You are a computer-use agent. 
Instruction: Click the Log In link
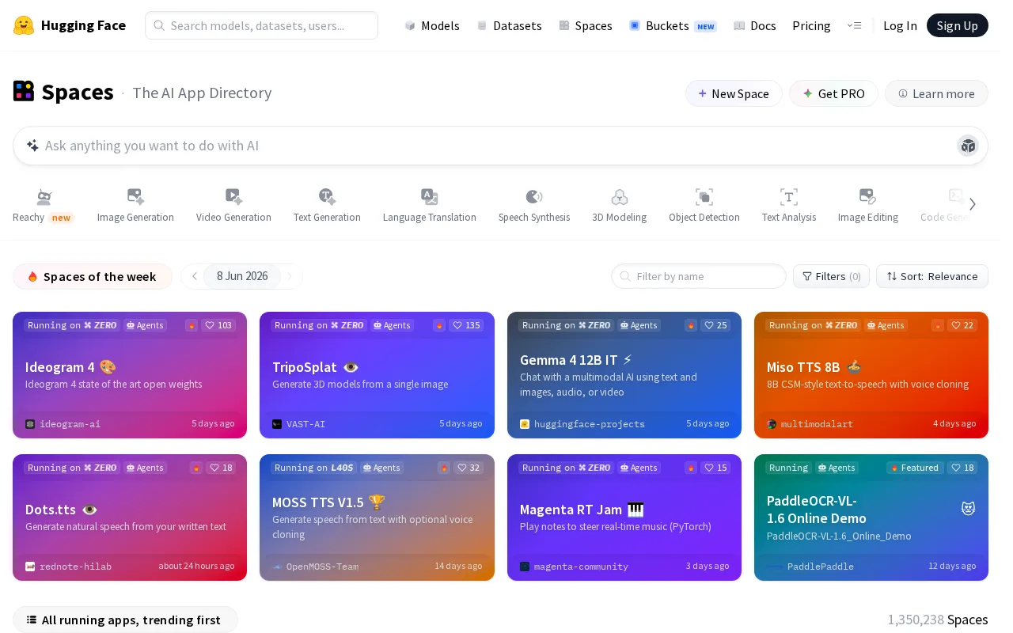tap(900, 25)
